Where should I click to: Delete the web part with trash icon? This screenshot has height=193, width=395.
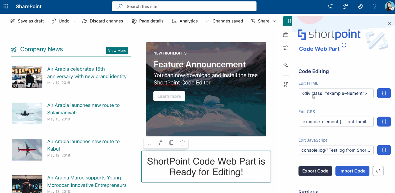tap(182, 143)
